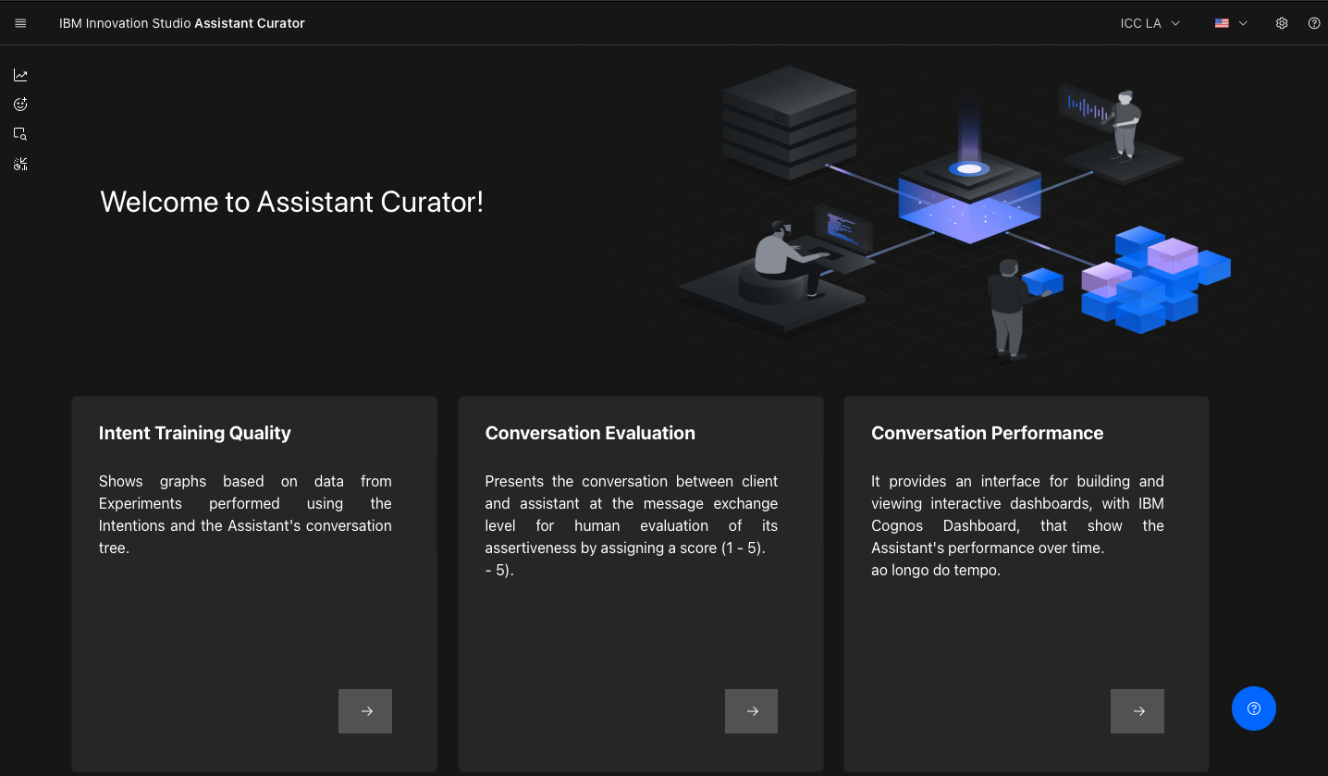Open the ICC LA workspace dropdown
The image size is (1328, 776).
tap(1150, 23)
